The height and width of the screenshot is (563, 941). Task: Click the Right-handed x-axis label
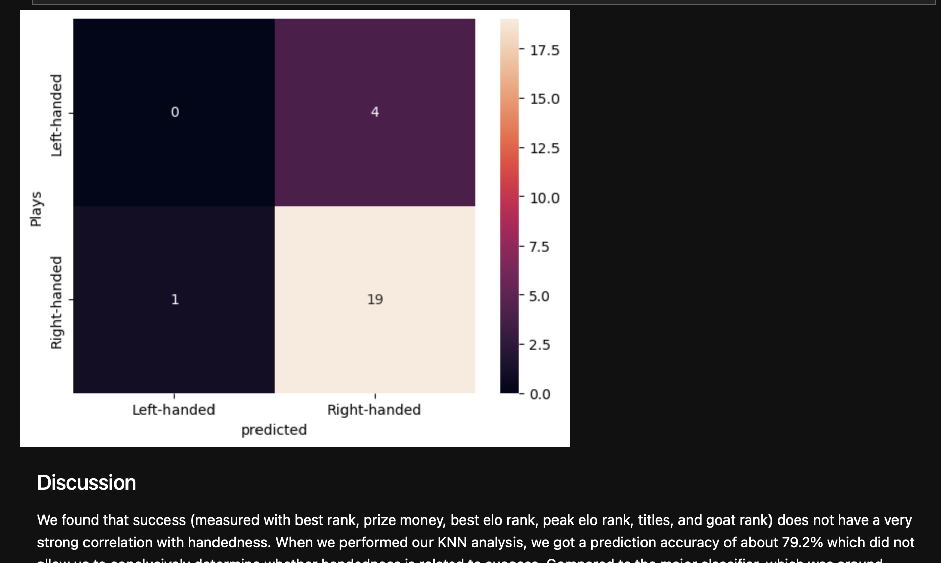point(374,410)
